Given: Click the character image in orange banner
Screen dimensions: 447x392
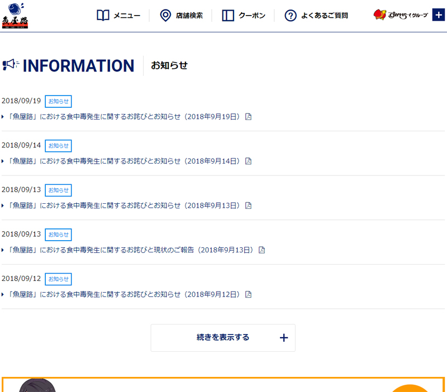Looking at the screenshot, I should pyautogui.click(x=37, y=385).
